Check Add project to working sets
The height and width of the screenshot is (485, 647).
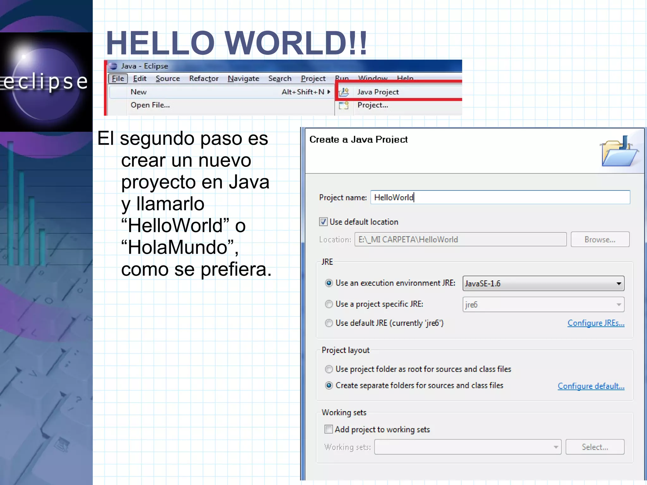[329, 429]
